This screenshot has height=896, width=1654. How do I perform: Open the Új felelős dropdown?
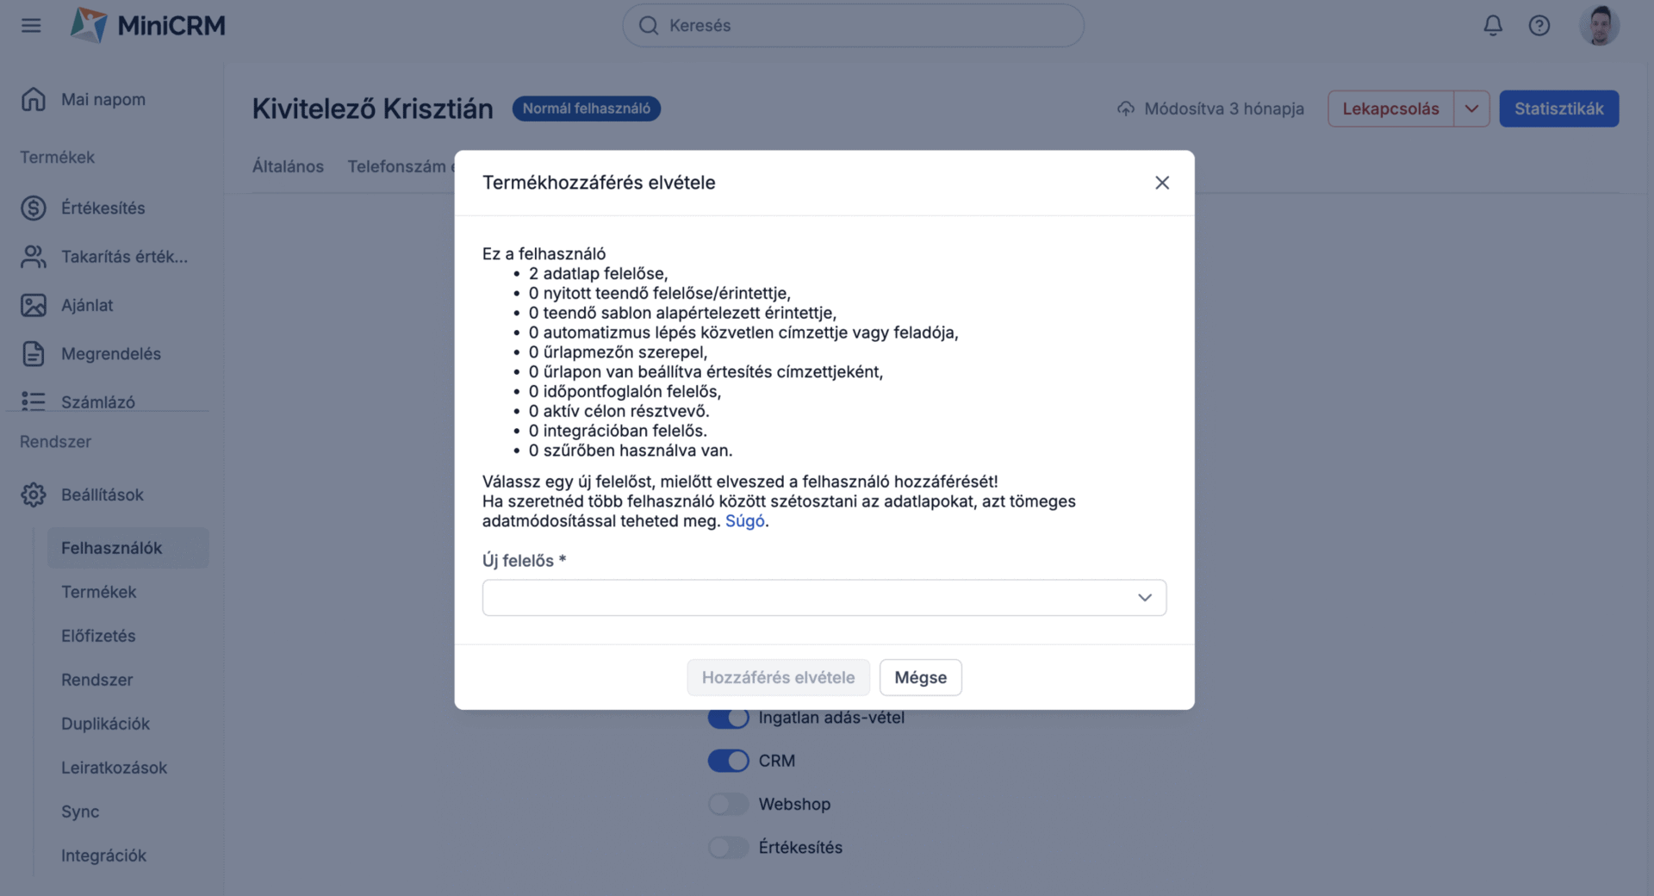tap(824, 598)
